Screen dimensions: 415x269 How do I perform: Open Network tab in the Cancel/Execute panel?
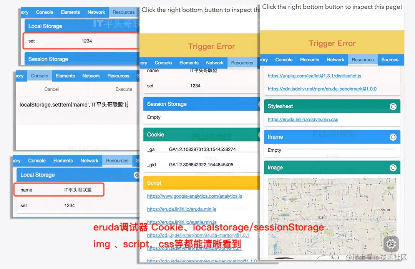(91, 76)
